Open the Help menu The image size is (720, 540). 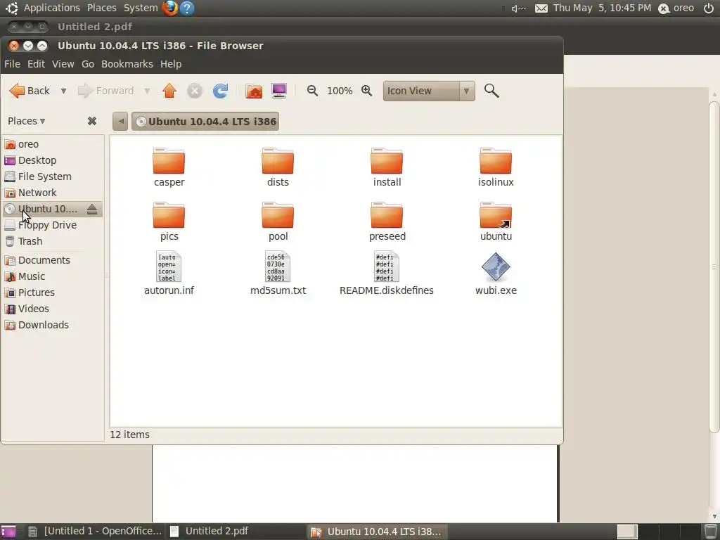point(171,64)
